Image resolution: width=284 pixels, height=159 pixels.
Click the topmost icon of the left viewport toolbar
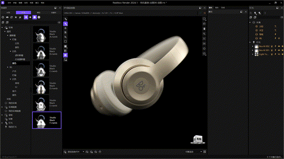point(66,19)
